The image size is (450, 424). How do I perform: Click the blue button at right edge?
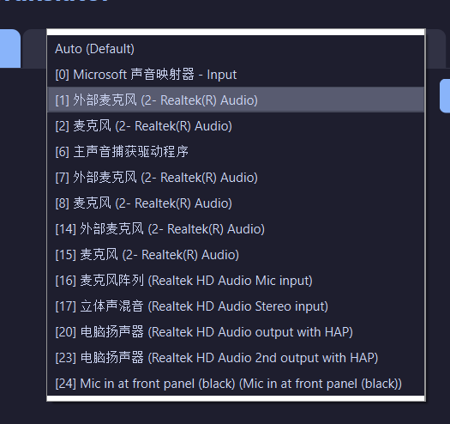point(445,96)
